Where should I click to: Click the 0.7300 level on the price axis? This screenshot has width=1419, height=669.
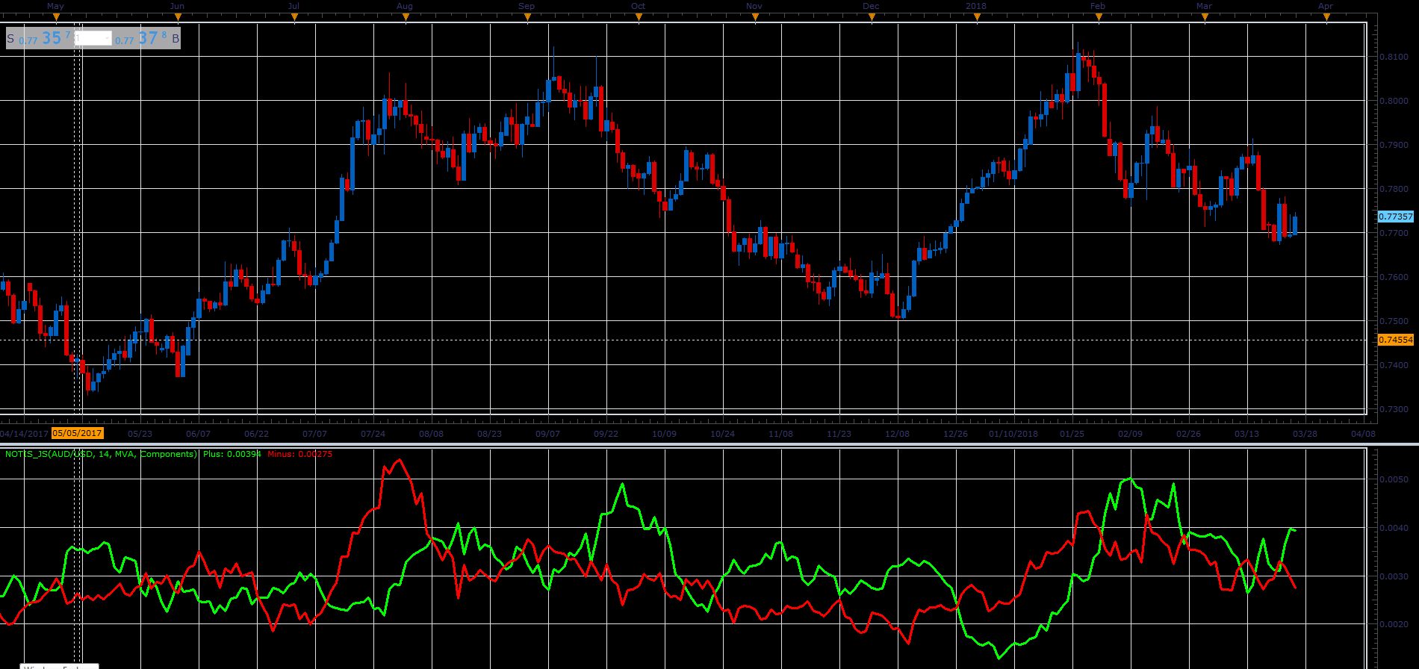[x=1394, y=409]
